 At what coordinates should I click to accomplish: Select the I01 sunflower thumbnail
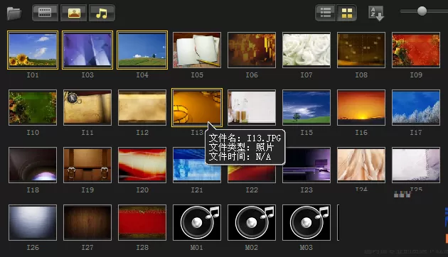pyautogui.click(x=33, y=50)
